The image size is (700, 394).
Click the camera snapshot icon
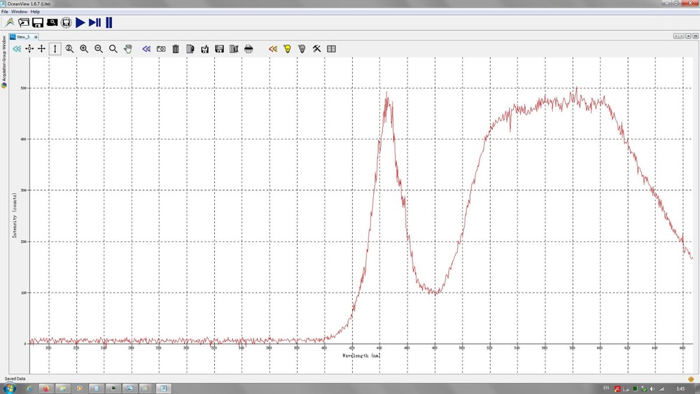[161, 48]
